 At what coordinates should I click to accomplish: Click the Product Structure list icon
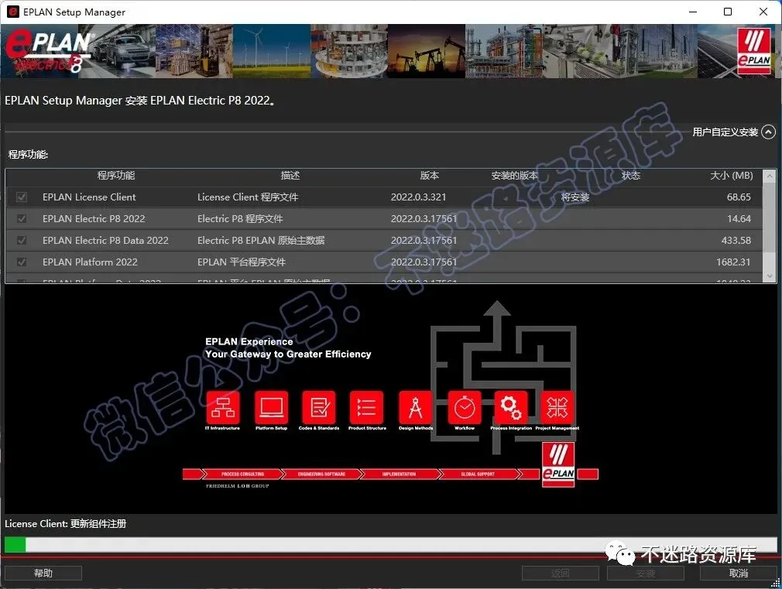pyautogui.click(x=367, y=407)
